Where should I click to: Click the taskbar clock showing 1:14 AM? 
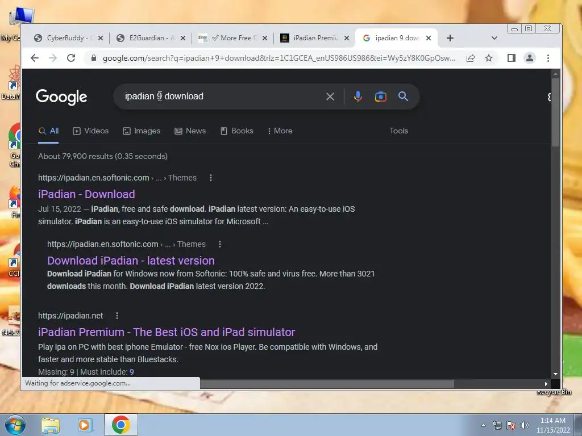[x=553, y=425]
